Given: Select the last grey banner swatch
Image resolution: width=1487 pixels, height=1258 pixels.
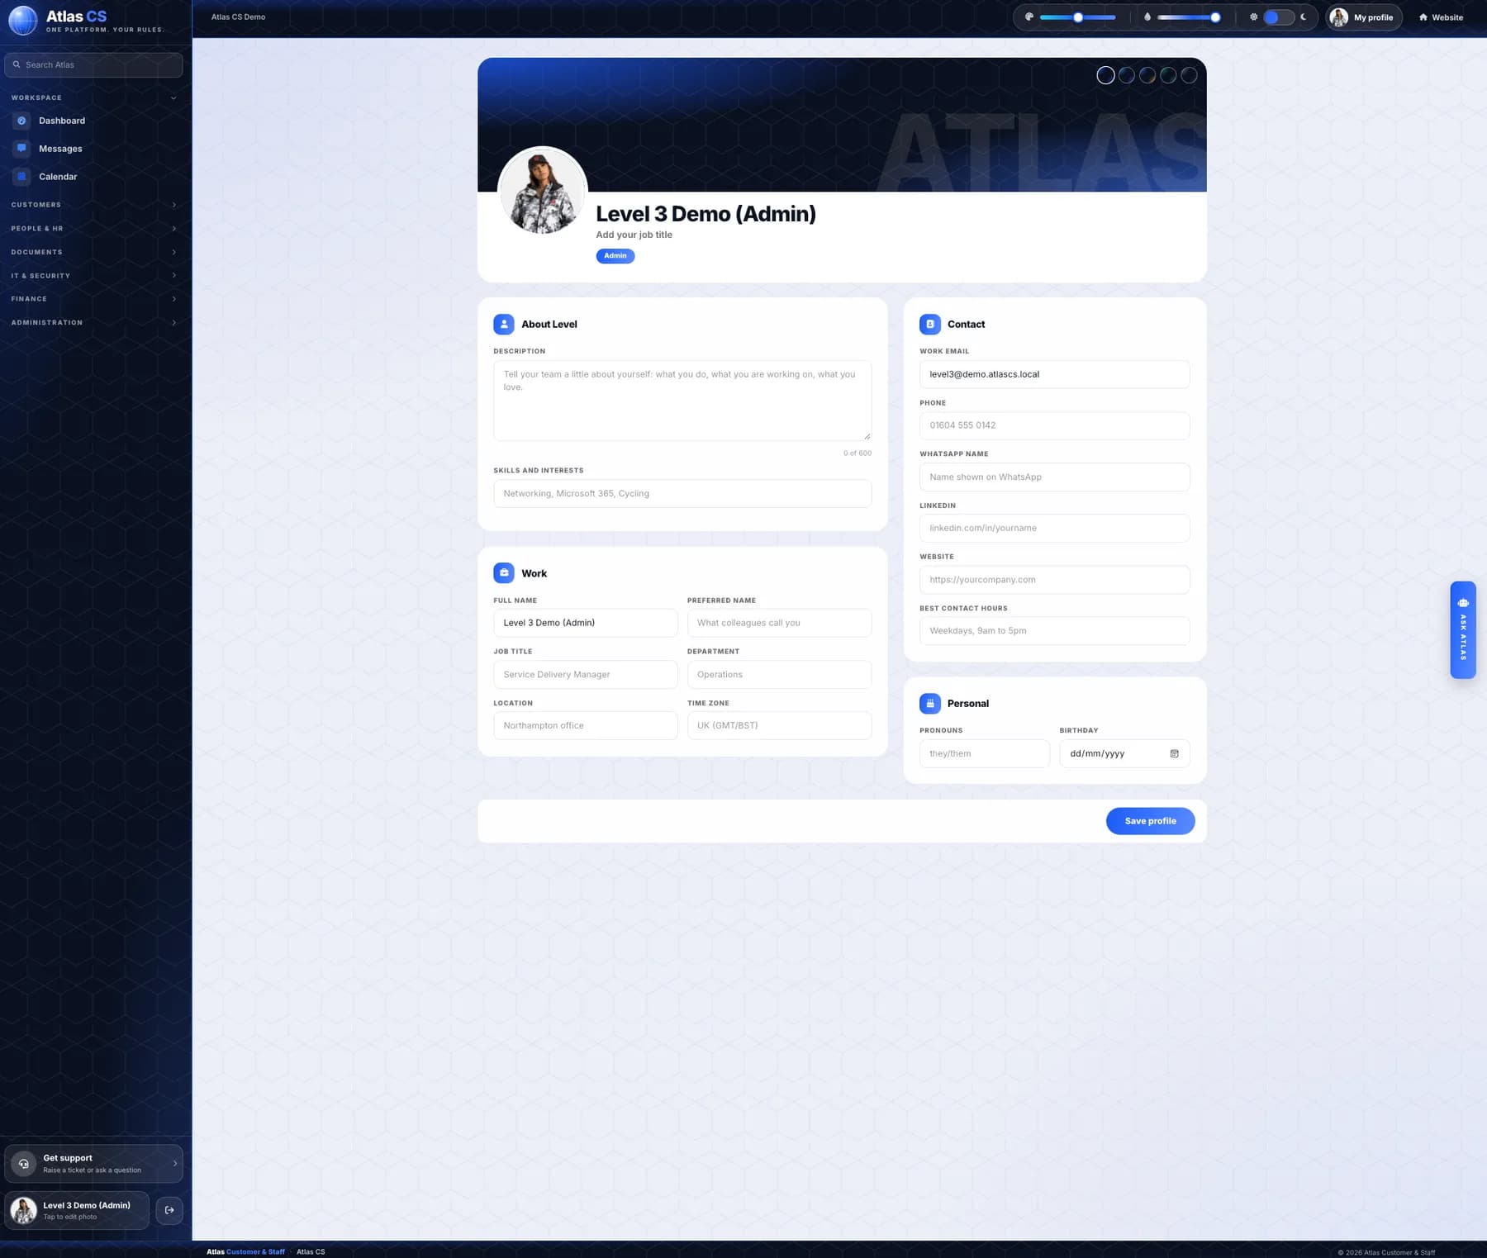Looking at the screenshot, I should point(1189,75).
